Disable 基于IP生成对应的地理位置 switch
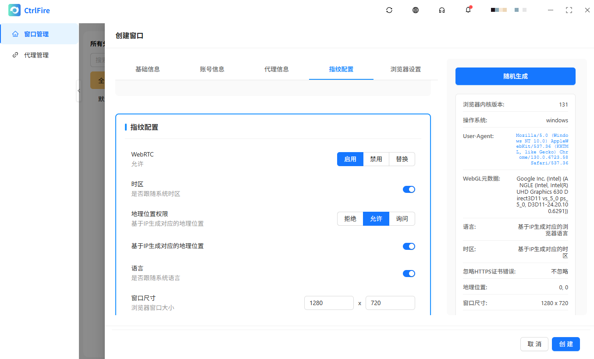This screenshot has width=594, height=359. (409, 246)
